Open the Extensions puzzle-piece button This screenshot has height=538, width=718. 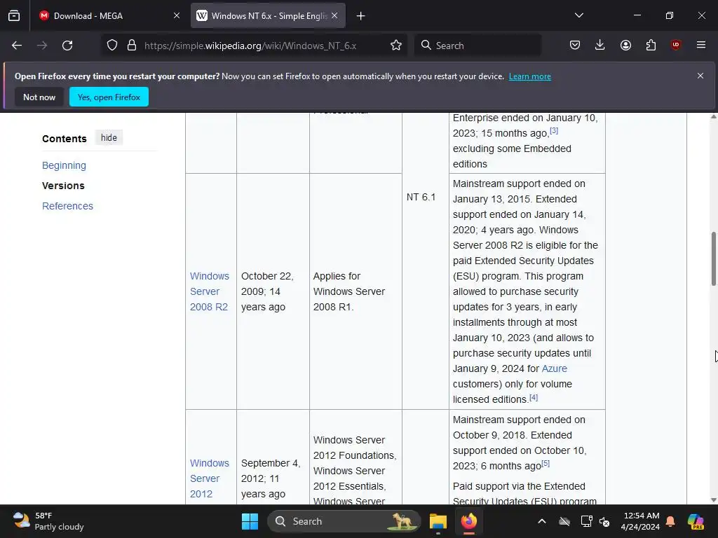651,45
